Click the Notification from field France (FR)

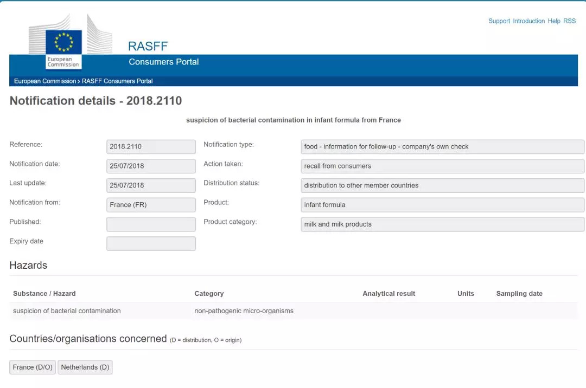tap(151, 205)
